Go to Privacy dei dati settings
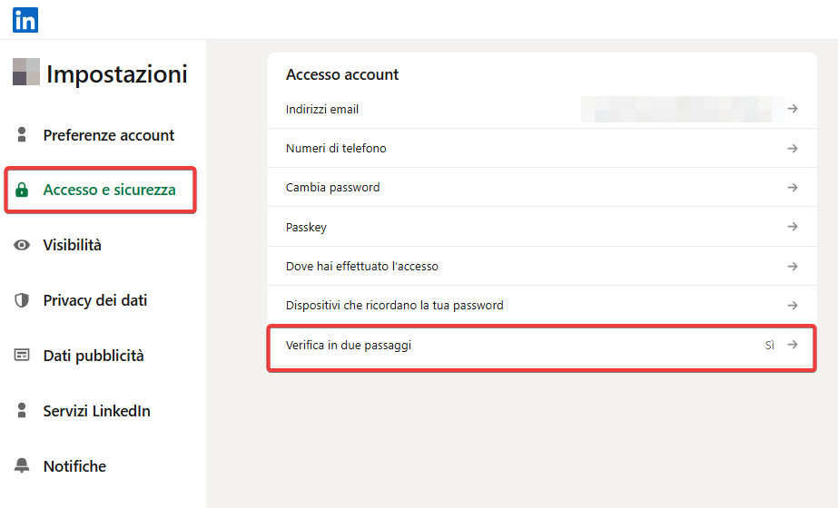Screen dimensions: 838x508 pyautogui.click(x=94, y=300)
